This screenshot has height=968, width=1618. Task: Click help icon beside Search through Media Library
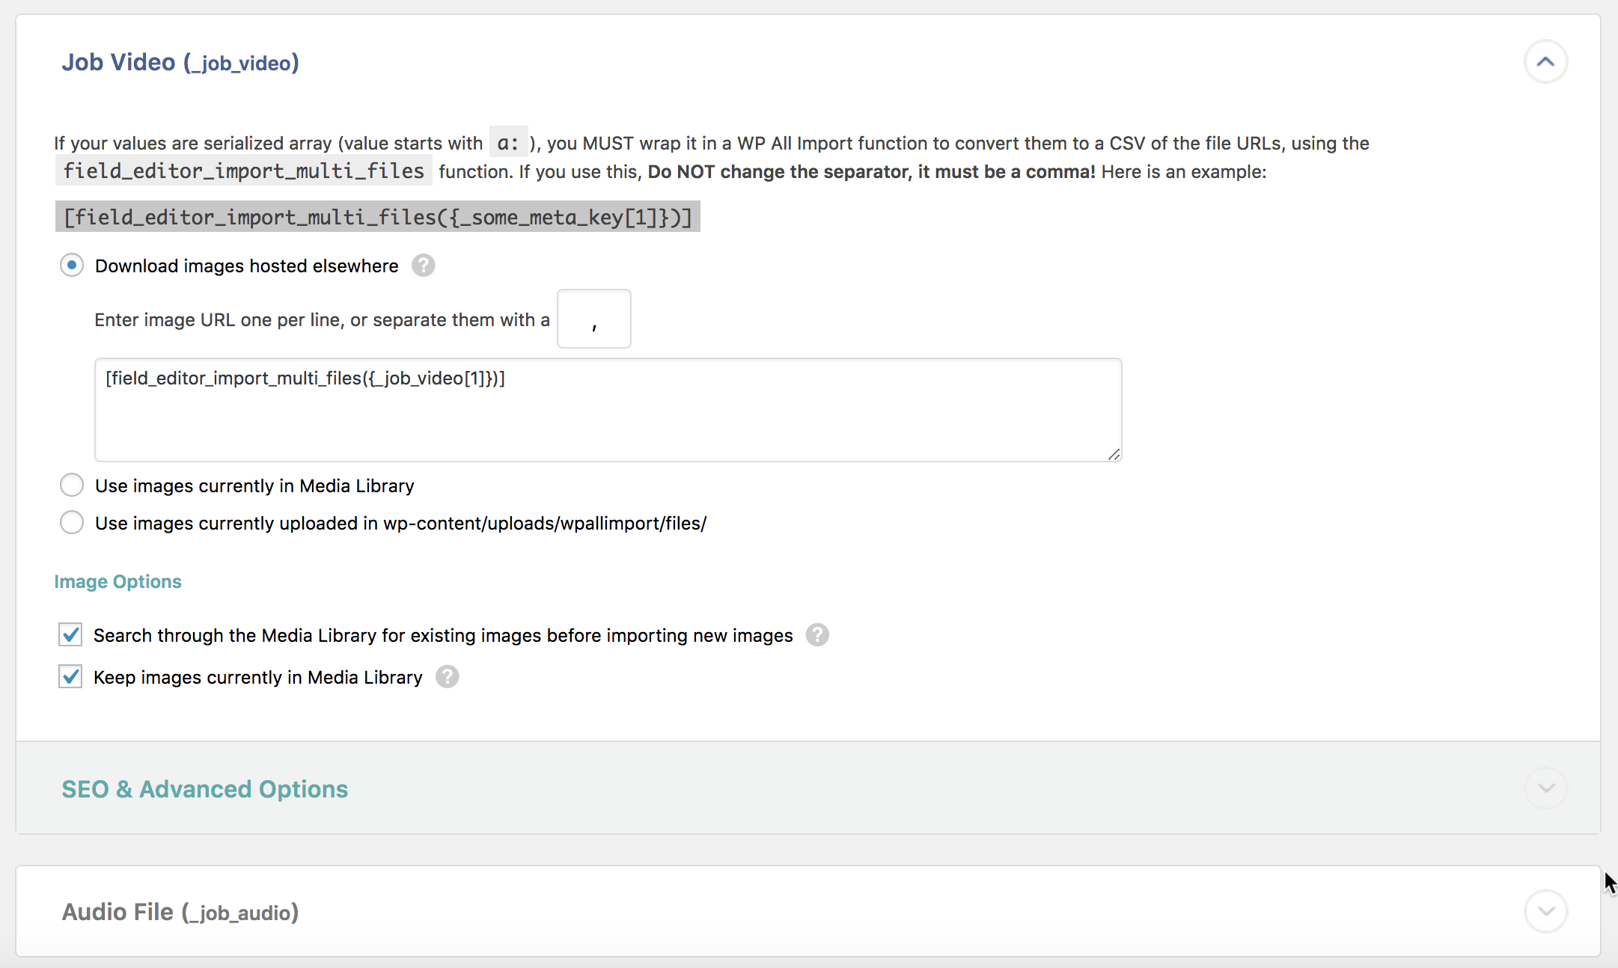tap(817, 635)
